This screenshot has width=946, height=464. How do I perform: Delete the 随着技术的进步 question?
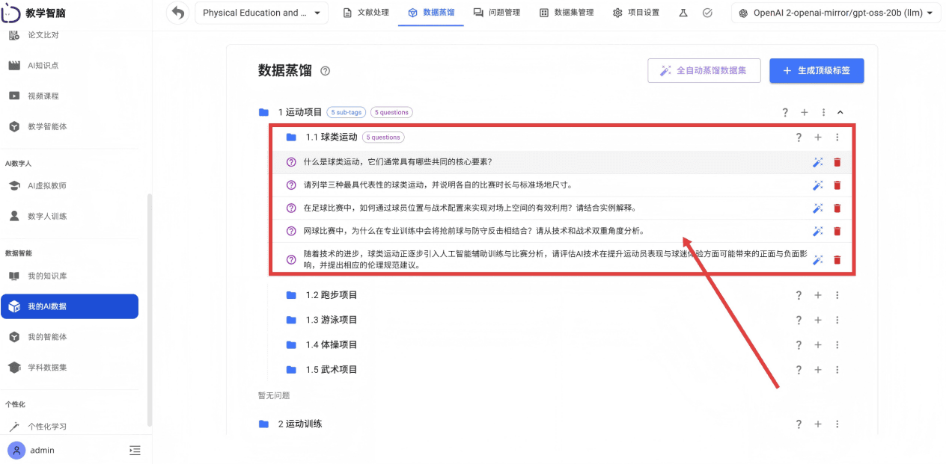click(x=837, y=259)
